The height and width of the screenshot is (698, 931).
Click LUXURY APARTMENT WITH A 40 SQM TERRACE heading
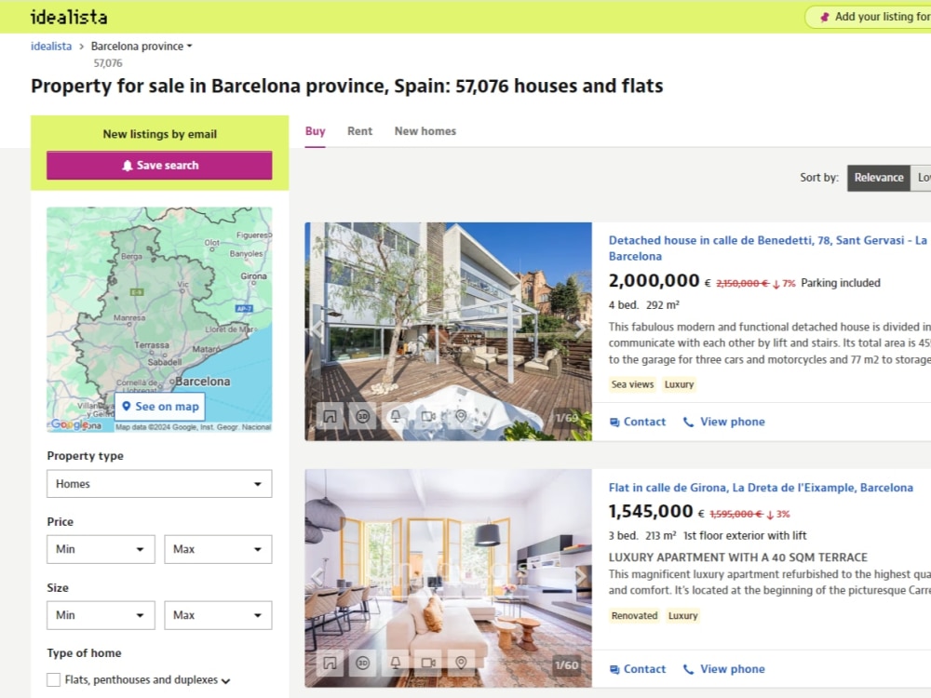coord(738,557)
